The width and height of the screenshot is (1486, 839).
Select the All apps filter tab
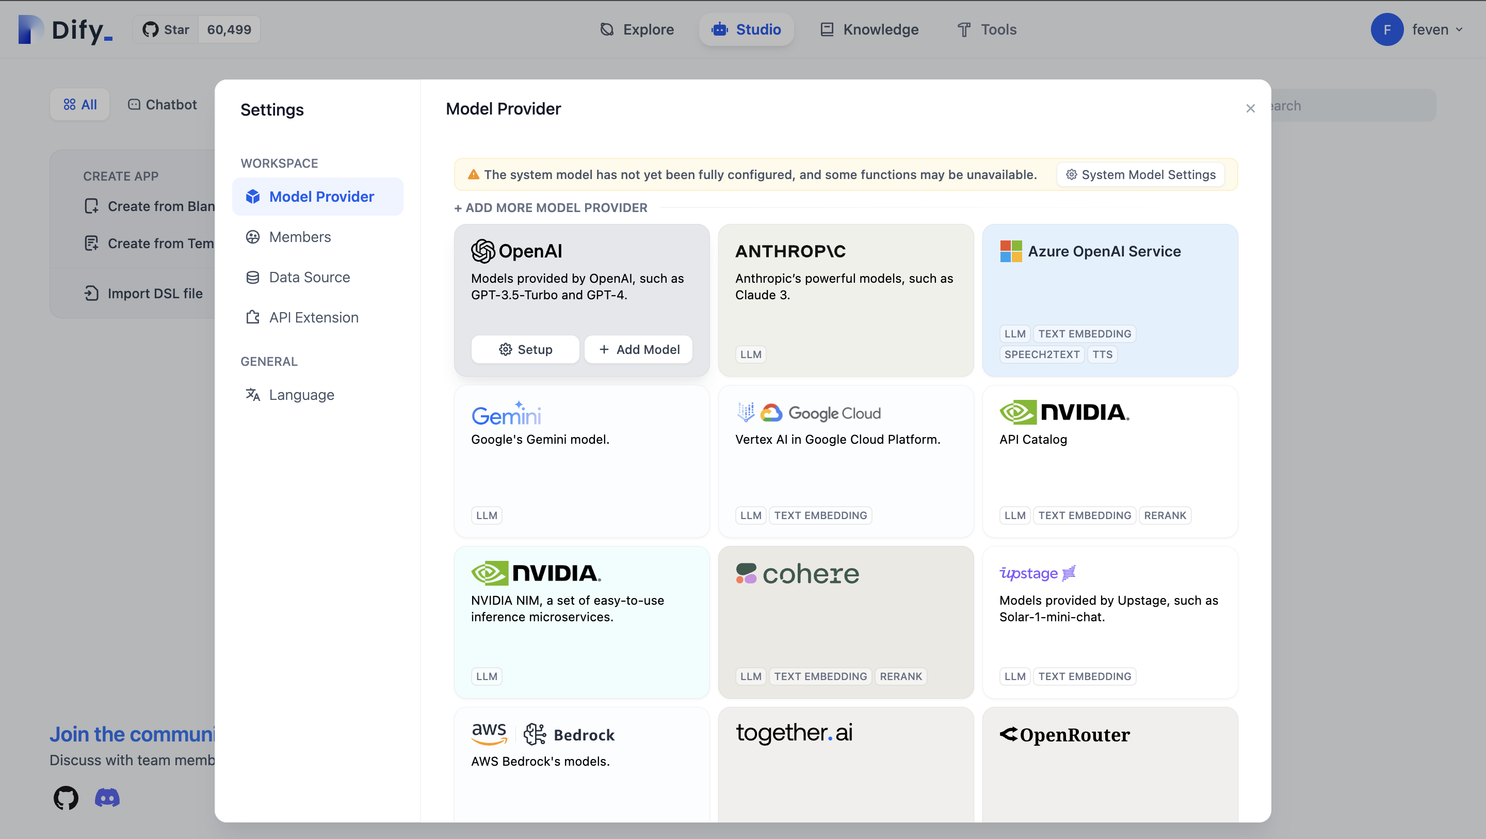pos(79,104)
